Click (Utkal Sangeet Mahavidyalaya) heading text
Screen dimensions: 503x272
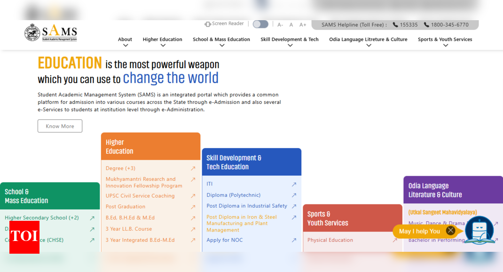[x=442, y=212]
